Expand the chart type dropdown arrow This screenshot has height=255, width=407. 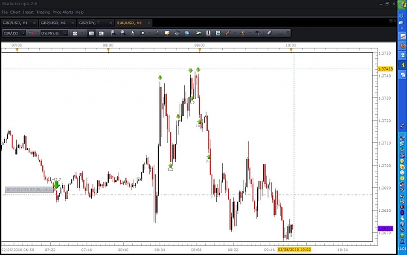coord(82,33)
